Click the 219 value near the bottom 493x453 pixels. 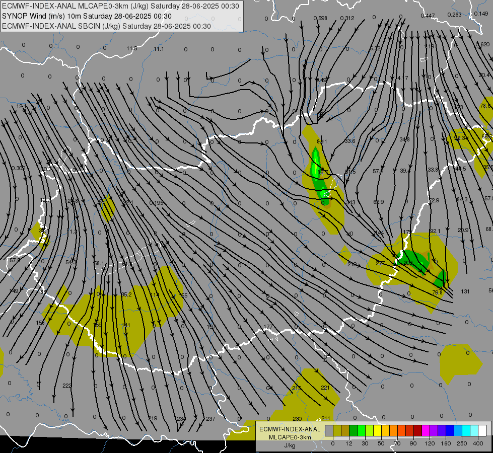click(x=153, y=418)
